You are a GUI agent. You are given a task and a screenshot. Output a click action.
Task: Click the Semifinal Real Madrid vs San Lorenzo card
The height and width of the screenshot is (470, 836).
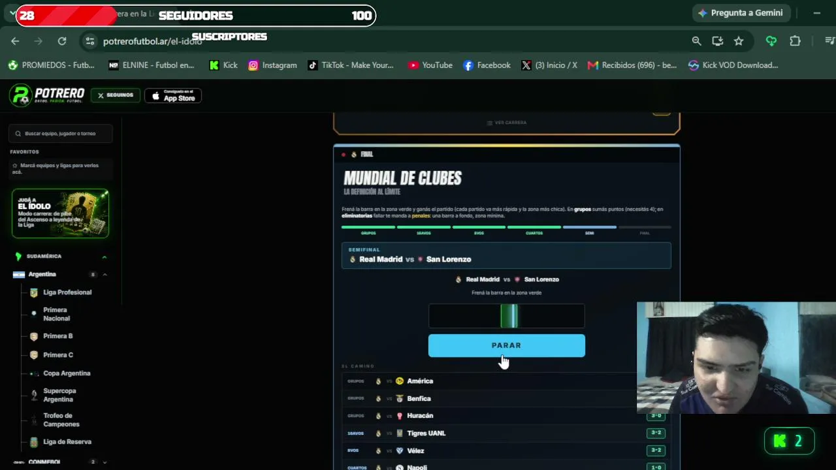click(506, 255)
